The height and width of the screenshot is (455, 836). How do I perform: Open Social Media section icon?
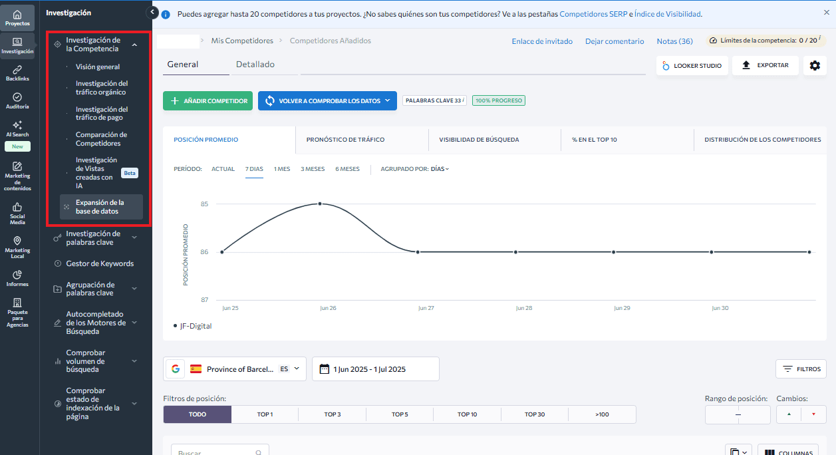coord(17,214)
